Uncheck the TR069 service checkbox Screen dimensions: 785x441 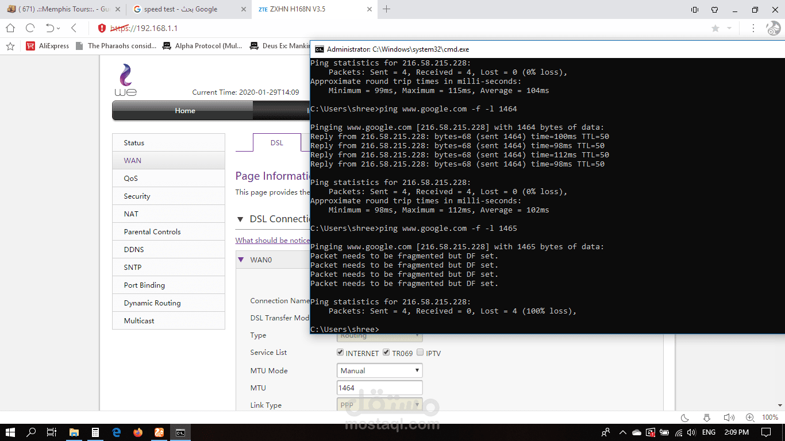pos(386,353)
